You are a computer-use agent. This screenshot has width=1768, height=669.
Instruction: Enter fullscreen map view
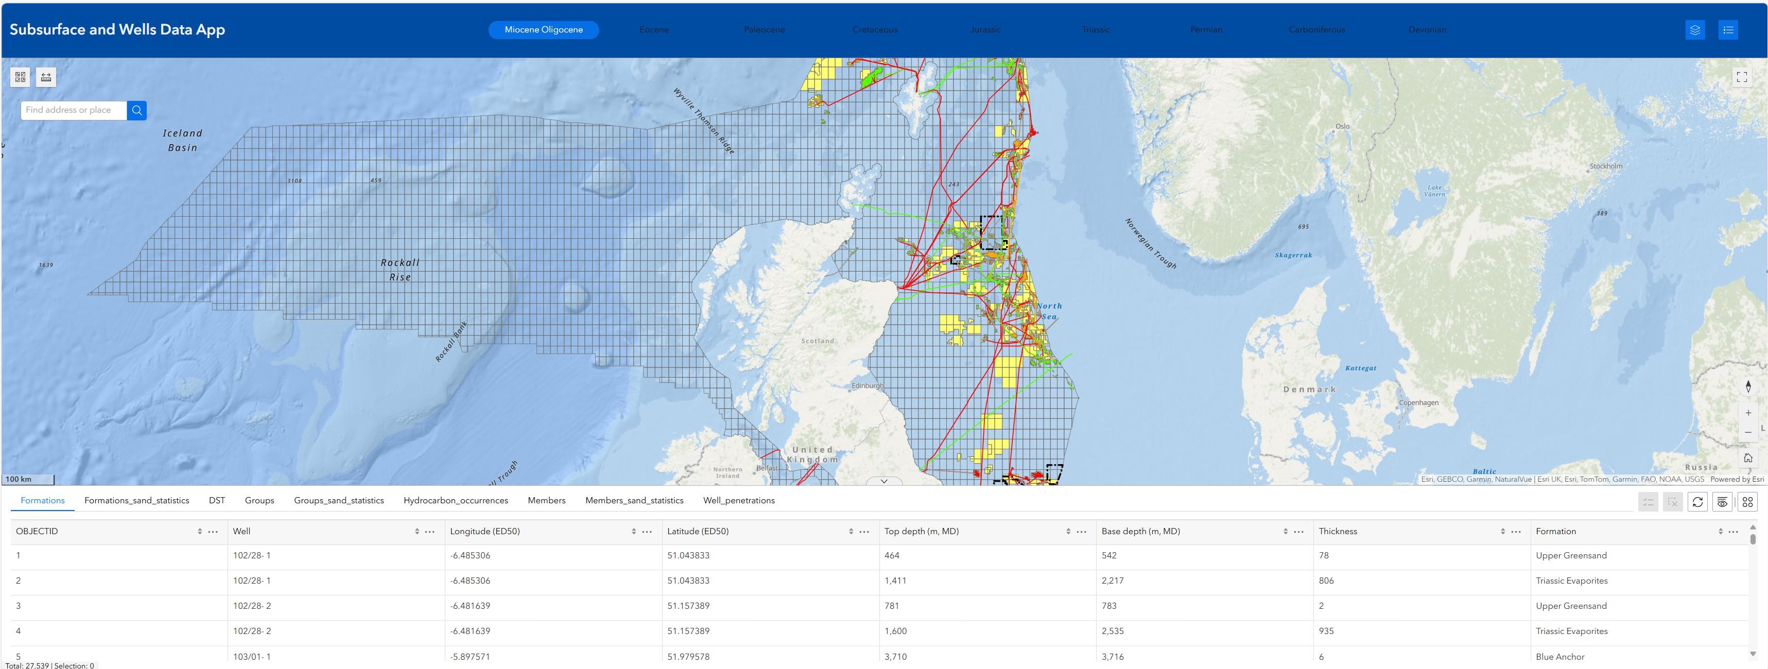[1742, 77]
